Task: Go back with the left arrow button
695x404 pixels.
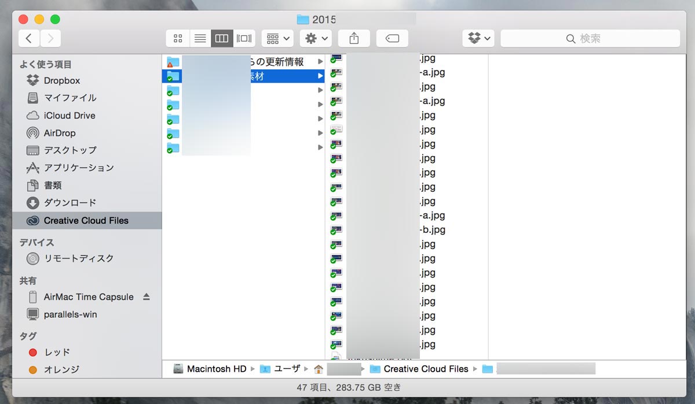Action: pyautogui.click(x=29, y=39)
